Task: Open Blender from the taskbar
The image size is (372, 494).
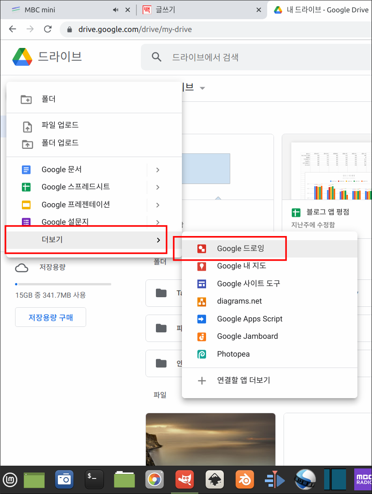Action: (244, 479)
